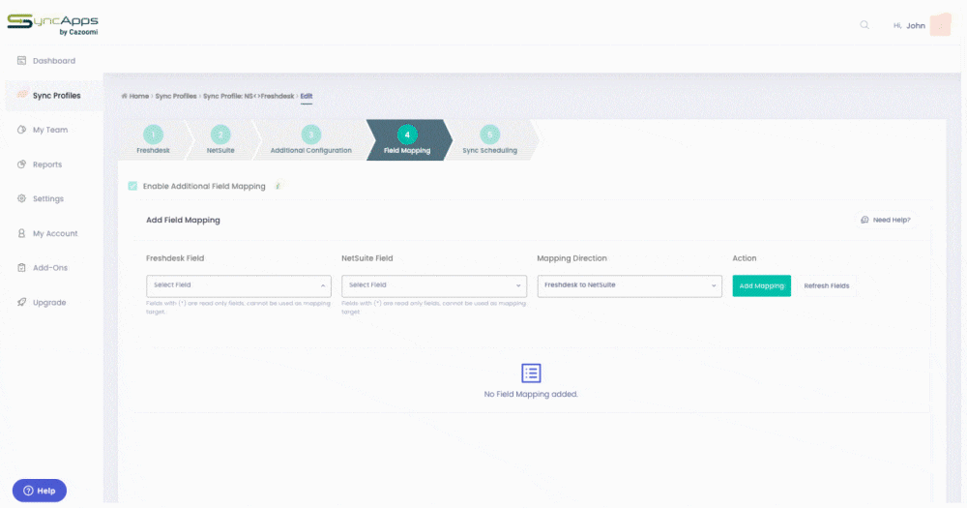Image resolution: width=967 pixels, height=508 pixels.
Task: Click the Settings gear icon
Action: (x=21, y=198)
